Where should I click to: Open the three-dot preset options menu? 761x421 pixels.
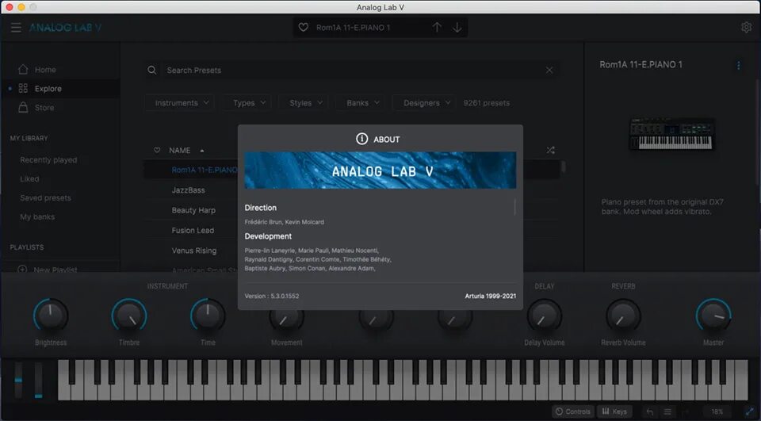pos(739,65)
